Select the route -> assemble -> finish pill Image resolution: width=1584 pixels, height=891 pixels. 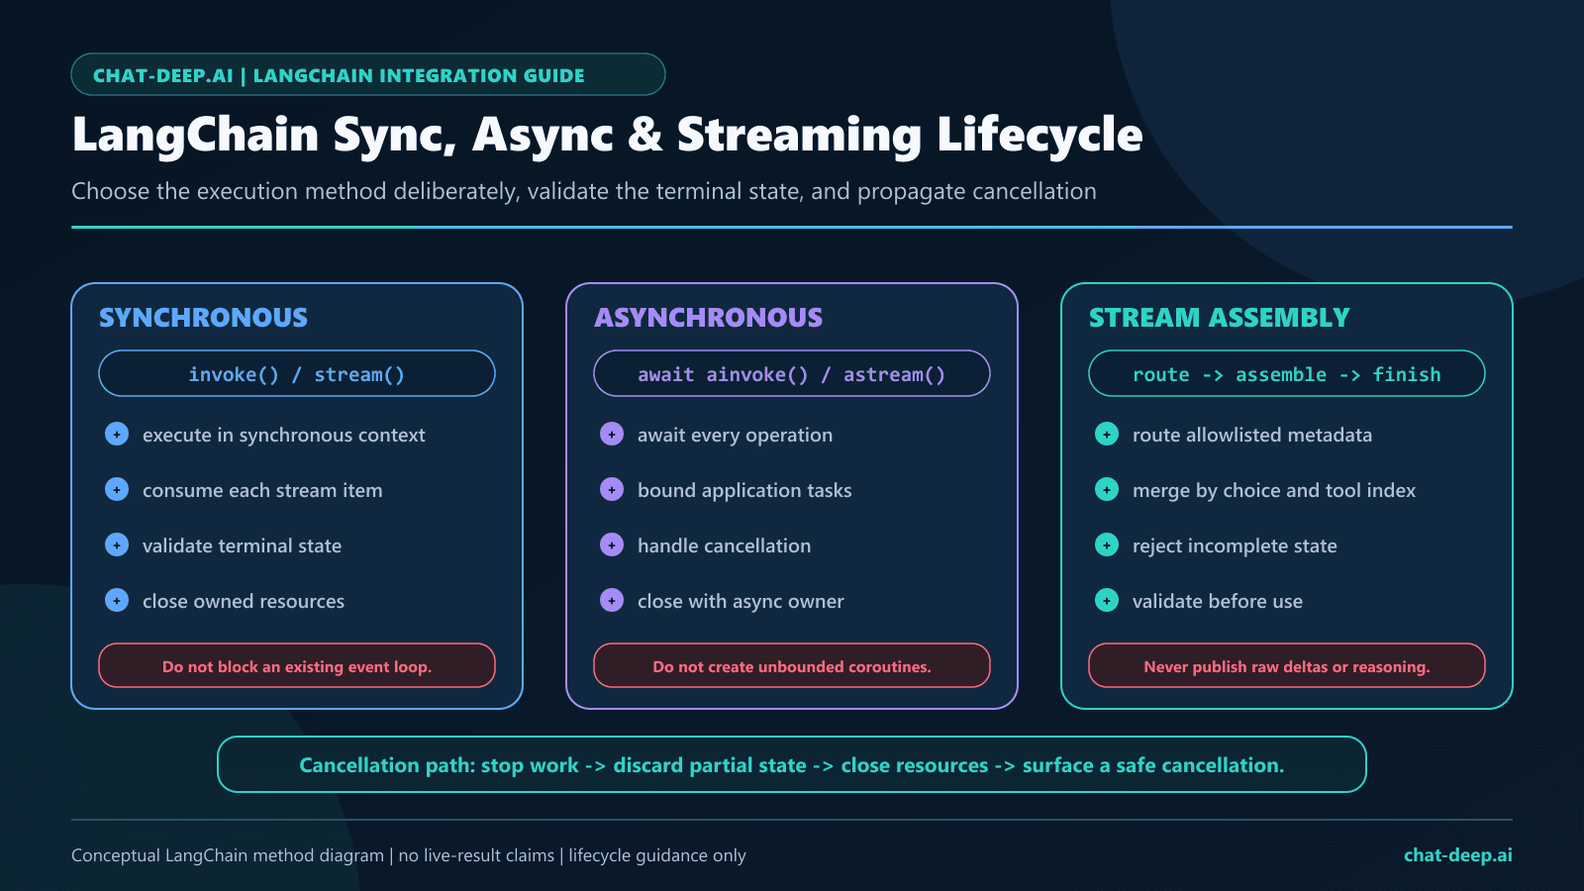1287,373
